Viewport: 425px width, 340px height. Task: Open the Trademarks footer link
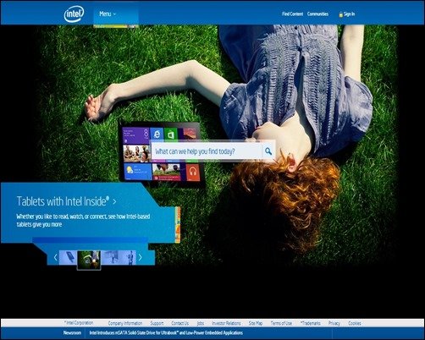pos(311,323)
